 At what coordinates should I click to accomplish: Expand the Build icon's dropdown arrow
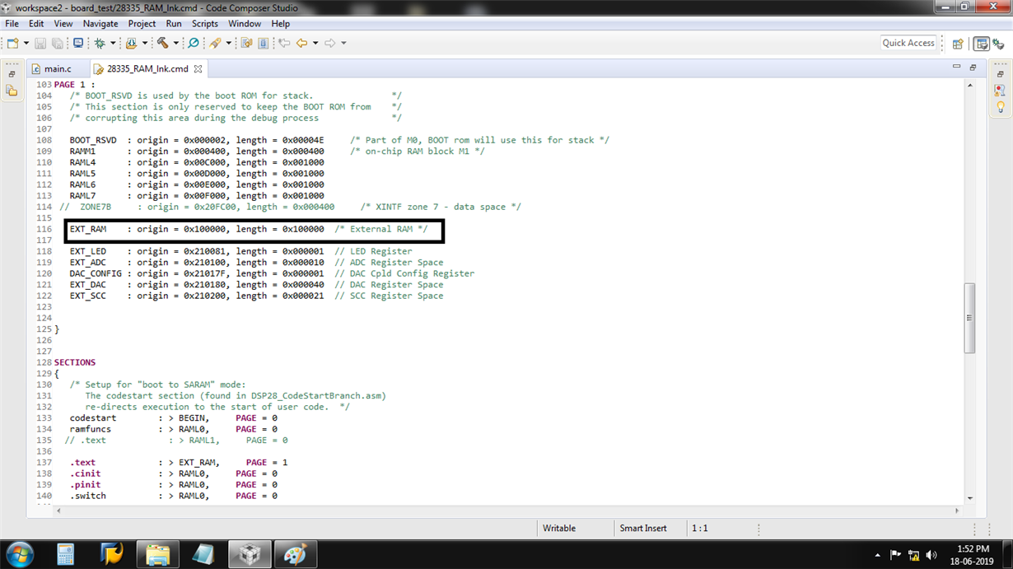point(175,43)
